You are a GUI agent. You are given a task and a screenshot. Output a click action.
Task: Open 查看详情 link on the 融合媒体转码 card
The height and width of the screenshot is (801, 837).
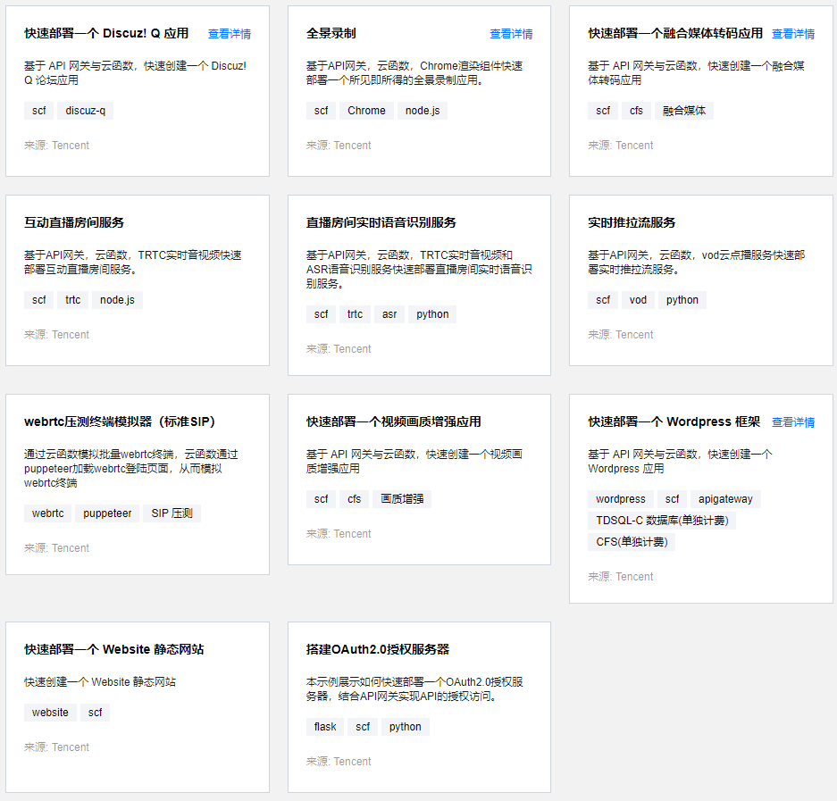point(793,34)
